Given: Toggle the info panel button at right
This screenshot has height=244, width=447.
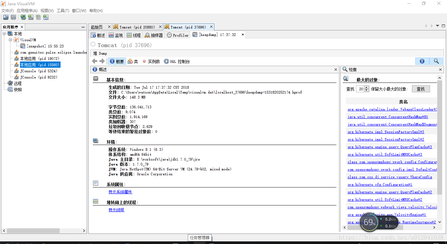Looking at the screenshot, I should click(422, 61).
